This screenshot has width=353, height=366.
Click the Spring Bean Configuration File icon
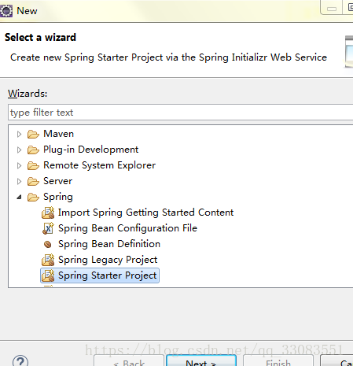click(x=48, y=228)
